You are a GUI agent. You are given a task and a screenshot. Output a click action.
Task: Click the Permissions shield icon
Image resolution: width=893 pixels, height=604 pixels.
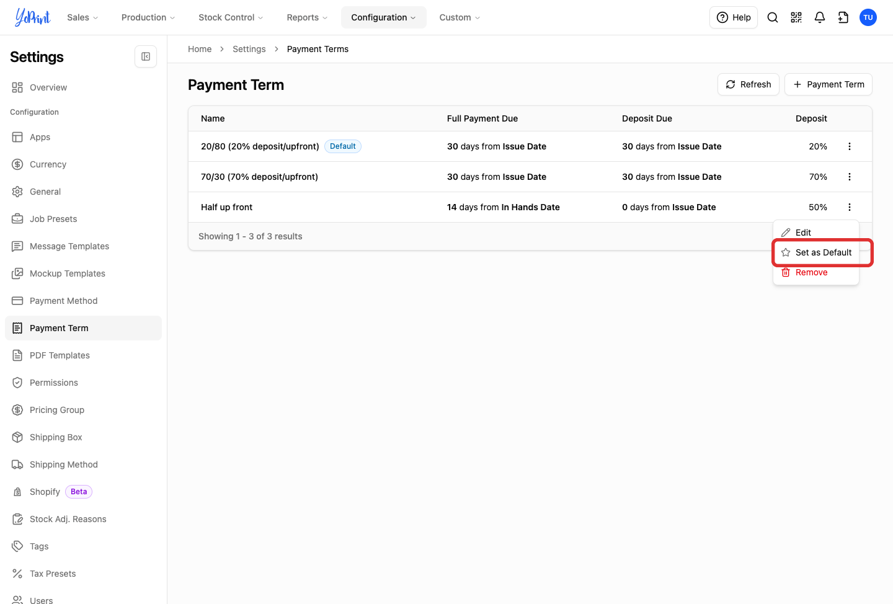coord(17,383)
